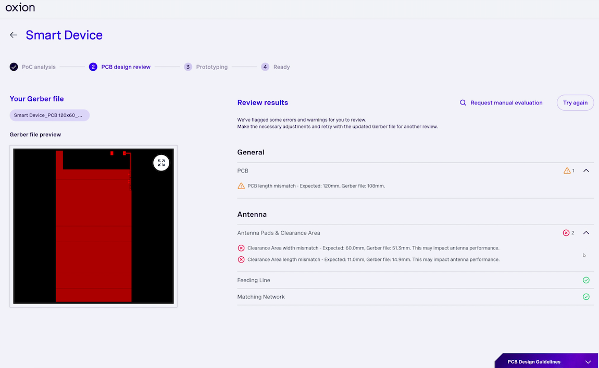
Task: Click the magnifier icon for manual evaluation
Action: coord(463,103)
